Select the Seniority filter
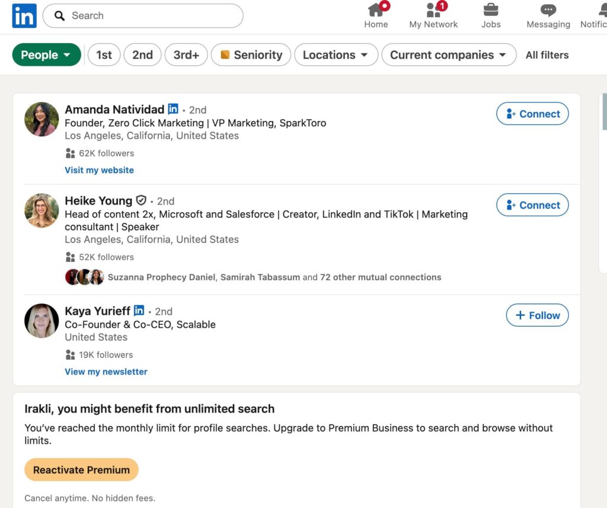 250,55
